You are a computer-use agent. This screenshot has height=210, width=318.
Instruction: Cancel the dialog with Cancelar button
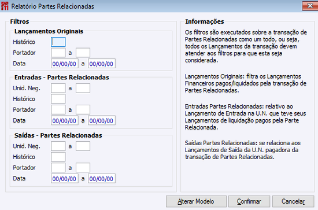click(293, 201)
